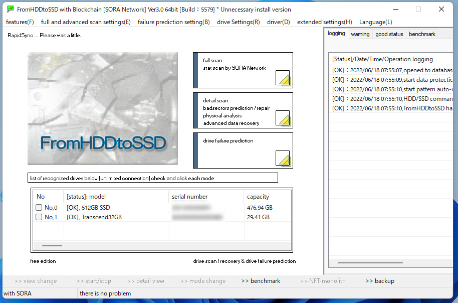Switch to the logging tab
Screen dimensions: 458x303
pos(336,33)
